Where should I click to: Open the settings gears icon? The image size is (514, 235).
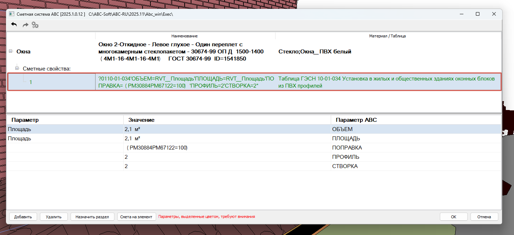point(35,25)
